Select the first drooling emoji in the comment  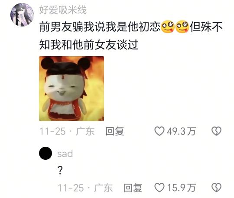168,27
